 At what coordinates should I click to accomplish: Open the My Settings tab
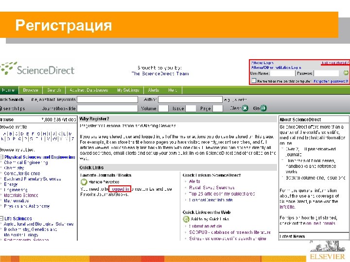pyautogui.click(x=128, y=90)
